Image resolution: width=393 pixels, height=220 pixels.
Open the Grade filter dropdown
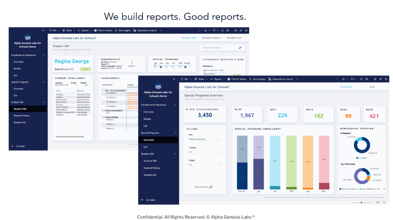coord(204,165)
